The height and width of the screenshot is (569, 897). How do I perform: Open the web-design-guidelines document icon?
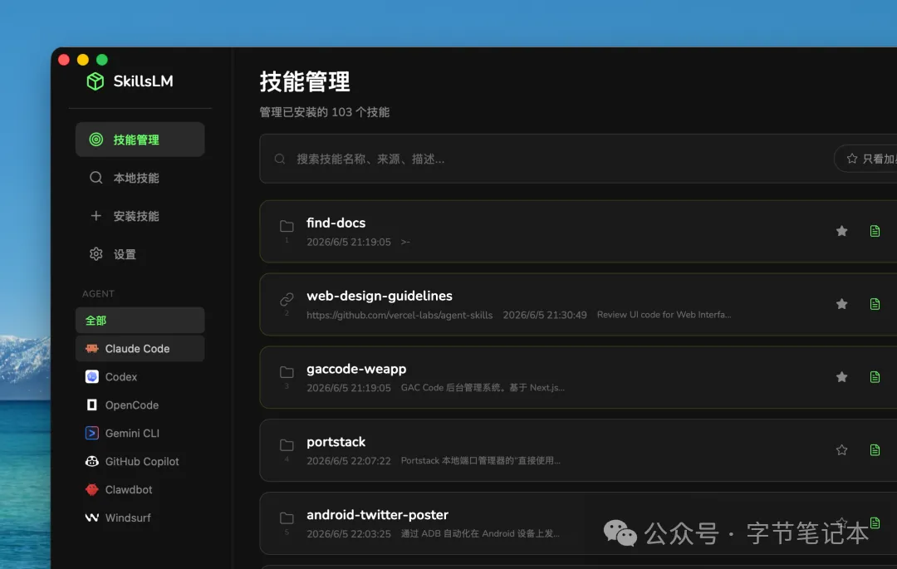click(875, 304)
